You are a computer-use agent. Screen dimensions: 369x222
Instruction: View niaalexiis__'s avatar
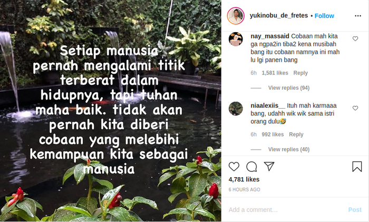pyautogui.click(x=236, y=109)
